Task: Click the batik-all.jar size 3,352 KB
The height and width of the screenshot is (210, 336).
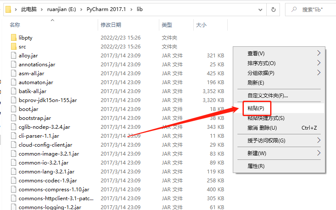Action: tap(213, 91)
